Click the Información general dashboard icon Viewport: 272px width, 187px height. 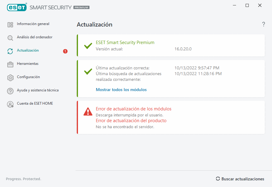coord(10,25)
